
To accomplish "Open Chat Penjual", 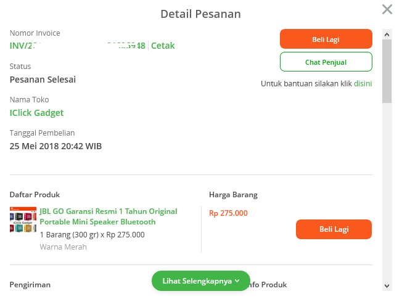I will [x=326, y=62].
